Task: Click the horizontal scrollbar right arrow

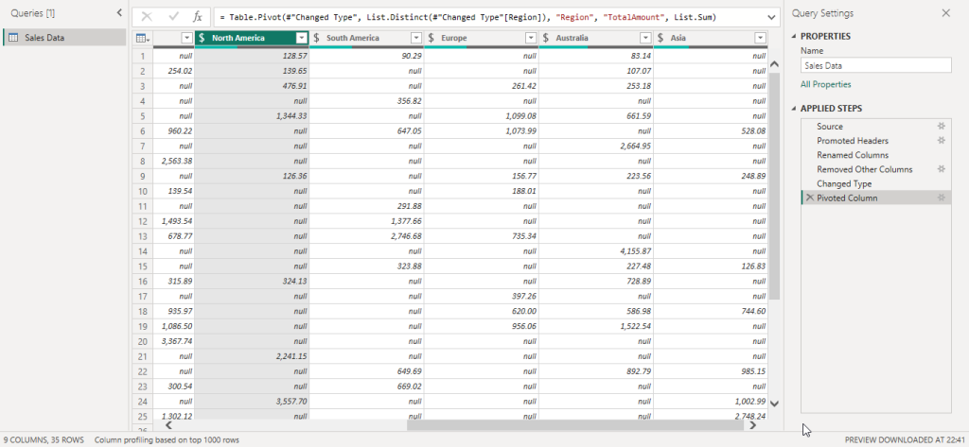Action: point(752,425)
